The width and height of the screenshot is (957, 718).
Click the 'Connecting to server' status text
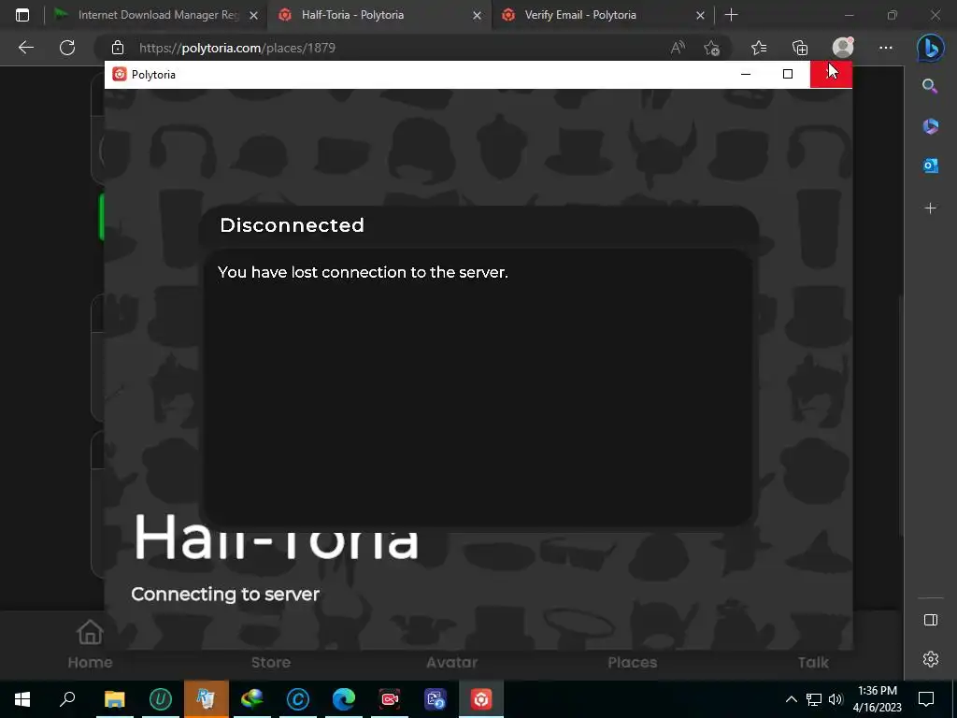(x=225, y=594)
